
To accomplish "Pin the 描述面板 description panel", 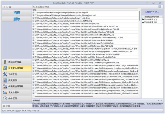I will 159,100.
